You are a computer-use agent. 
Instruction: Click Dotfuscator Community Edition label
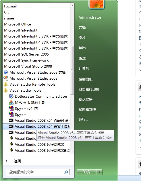[41, 97]
